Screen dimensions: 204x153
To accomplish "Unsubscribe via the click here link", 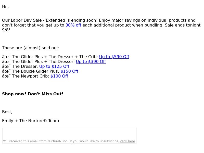I will pos(127,141).
